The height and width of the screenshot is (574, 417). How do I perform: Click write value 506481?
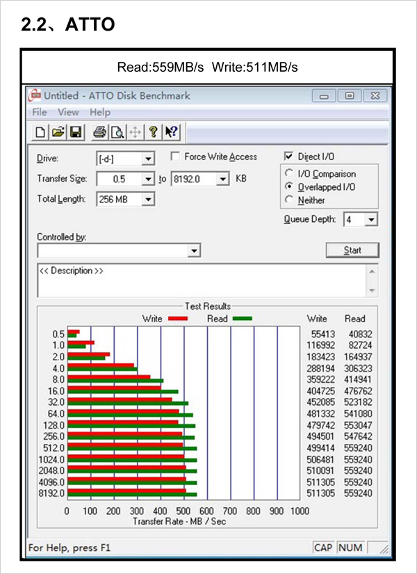point(320,459)
